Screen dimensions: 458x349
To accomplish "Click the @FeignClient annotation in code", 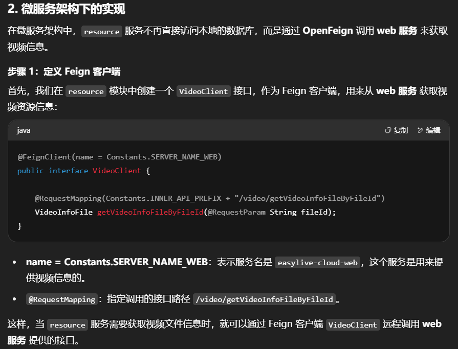I will click(x=44, y=157).
